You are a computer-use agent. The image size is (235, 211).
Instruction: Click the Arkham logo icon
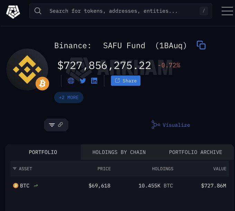click(13, 11)
